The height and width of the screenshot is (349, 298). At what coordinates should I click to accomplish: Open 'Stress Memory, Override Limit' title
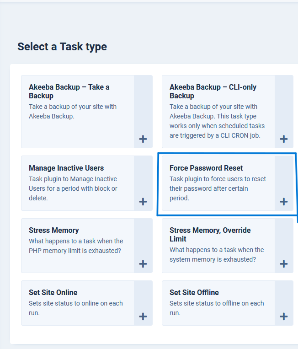pos(210,234)
